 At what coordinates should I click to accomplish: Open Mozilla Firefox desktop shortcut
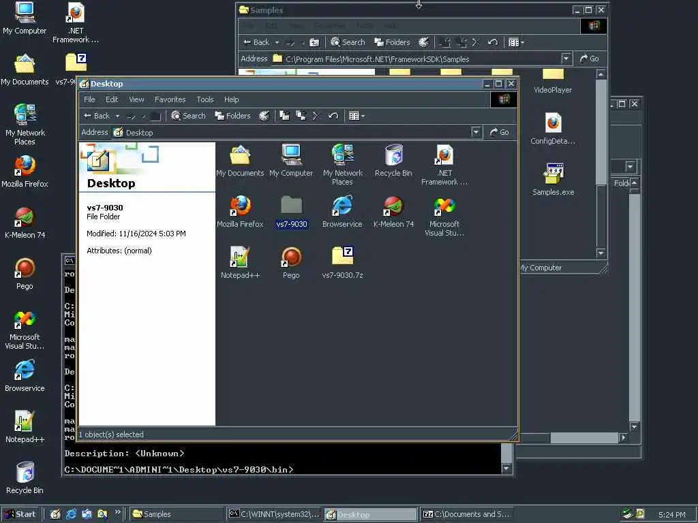pos(25,172)
